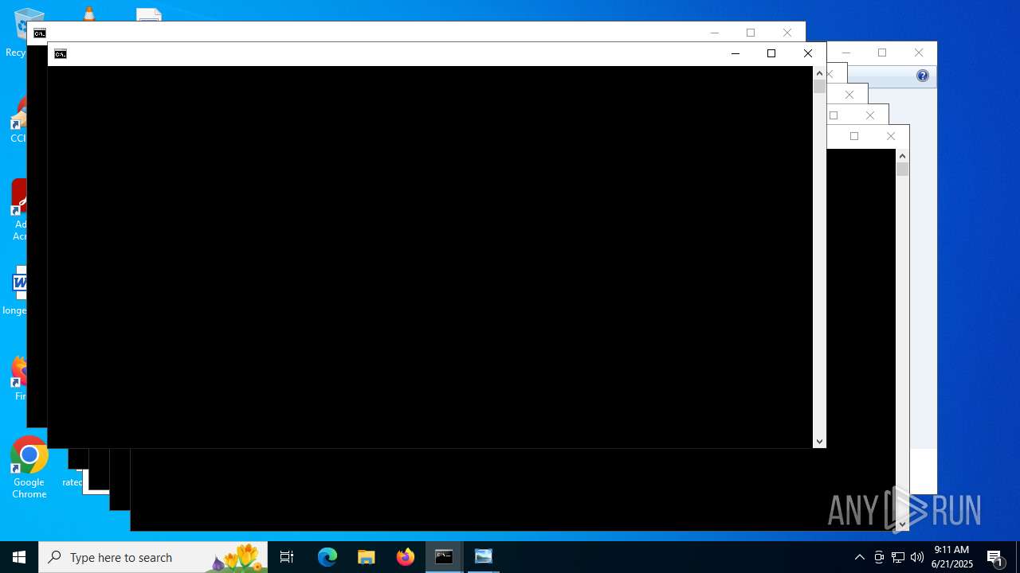The width and height of the screenshot is (1020, 573).
Task: Open the volume control tray icon
Action: [x=917, y=557]
